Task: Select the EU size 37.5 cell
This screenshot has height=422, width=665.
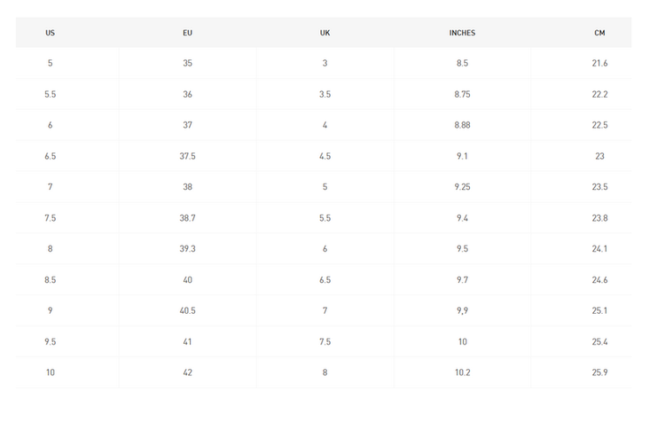Action: pyautogui.click(x=187, y=156)
